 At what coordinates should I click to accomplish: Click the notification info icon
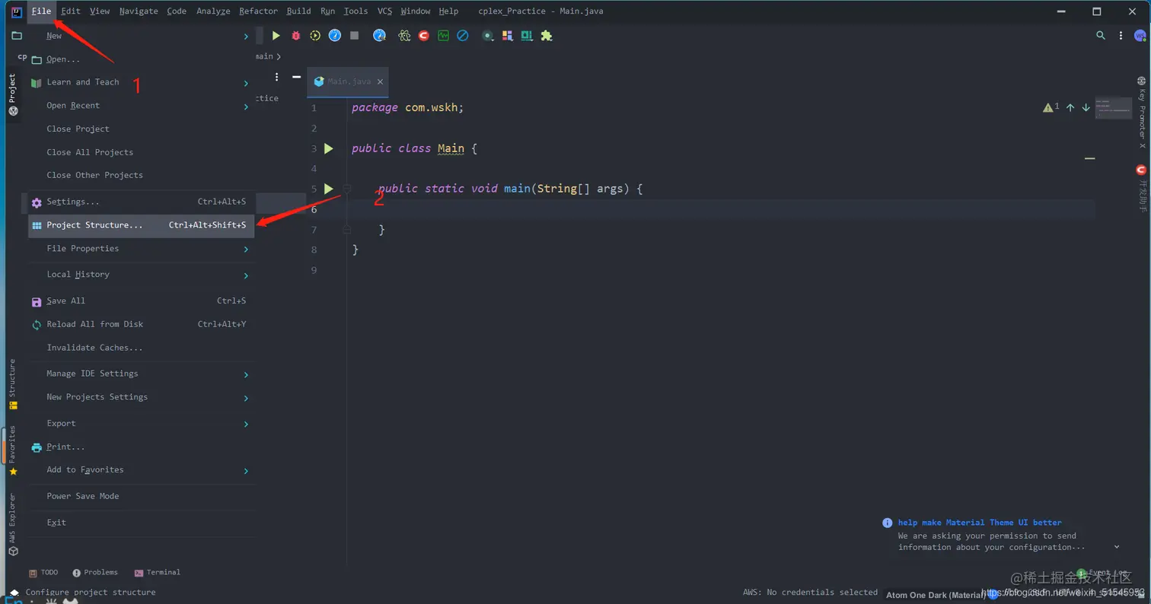point(887,523)
